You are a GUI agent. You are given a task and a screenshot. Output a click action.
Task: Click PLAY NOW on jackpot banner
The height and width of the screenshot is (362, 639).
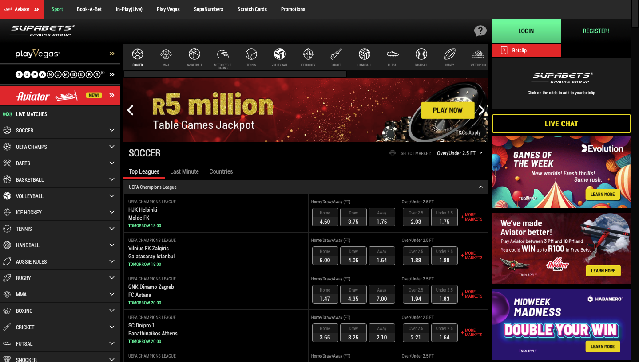pyautogui.click(x=448, y=110)
